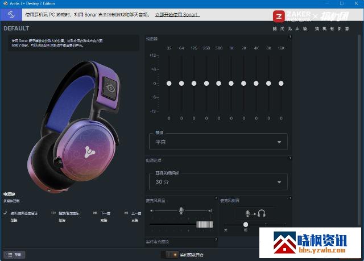Click the gain value field under 1K band

pos(231,118)
